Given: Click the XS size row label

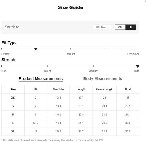Looking at the screenshot, I should [x=13, y=98].
